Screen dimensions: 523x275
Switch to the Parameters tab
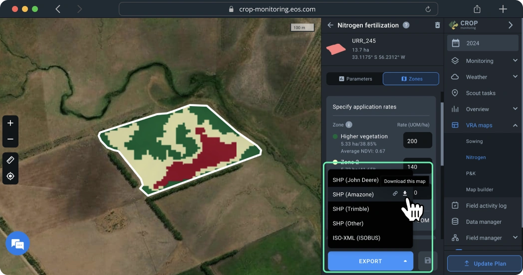point(355,79)
